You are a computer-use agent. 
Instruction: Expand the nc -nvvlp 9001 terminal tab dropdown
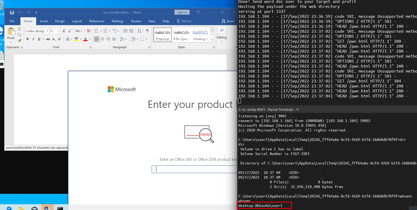(x=298, y=109)
